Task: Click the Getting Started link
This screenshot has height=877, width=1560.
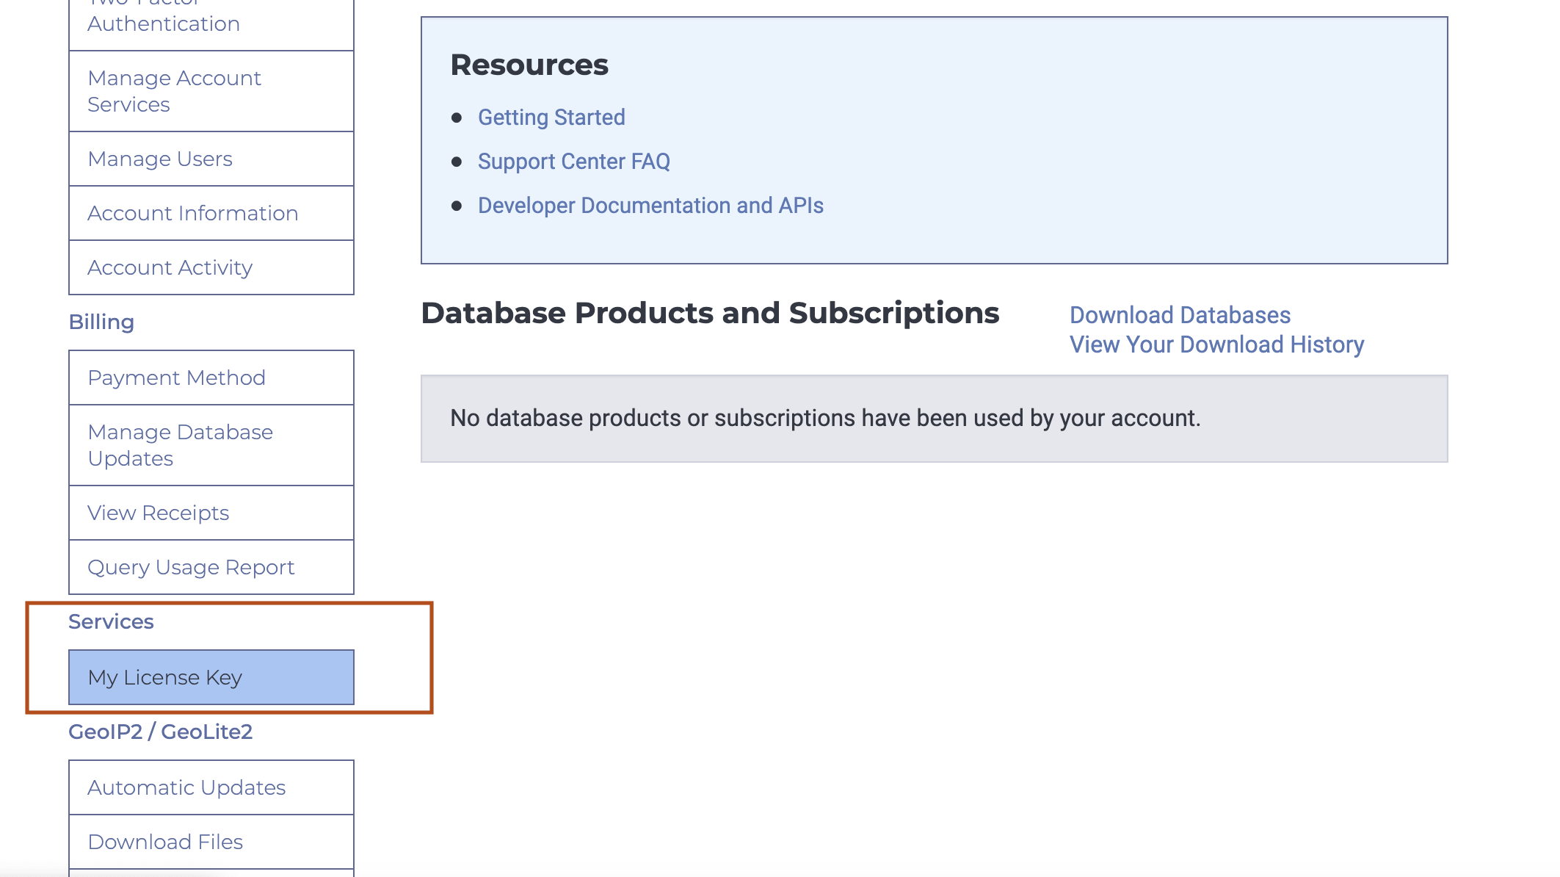Action: [551, 118]
